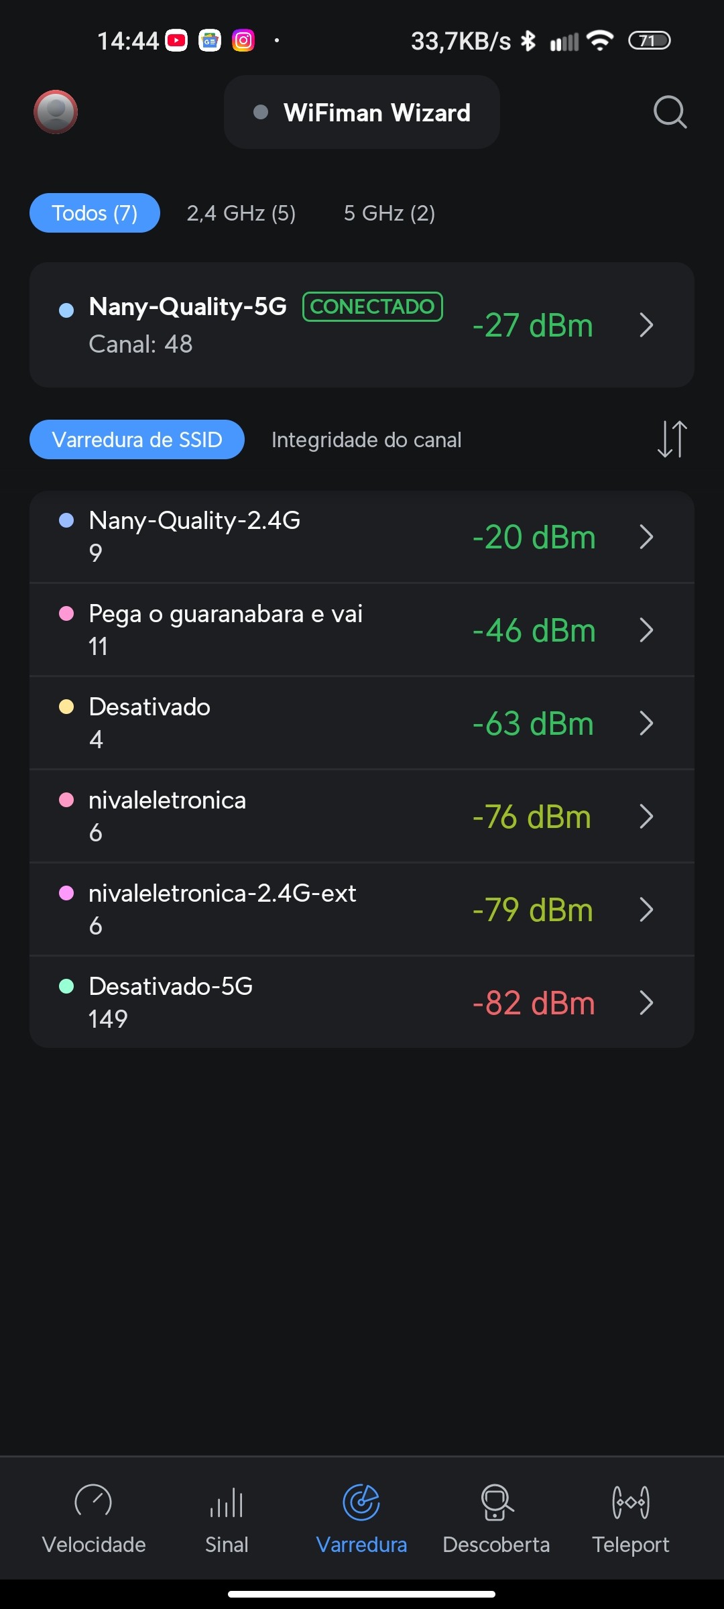Switch to Varredura de SSID tab
The height and width of the screenshot is (1609, 724).
click(137, 440)
